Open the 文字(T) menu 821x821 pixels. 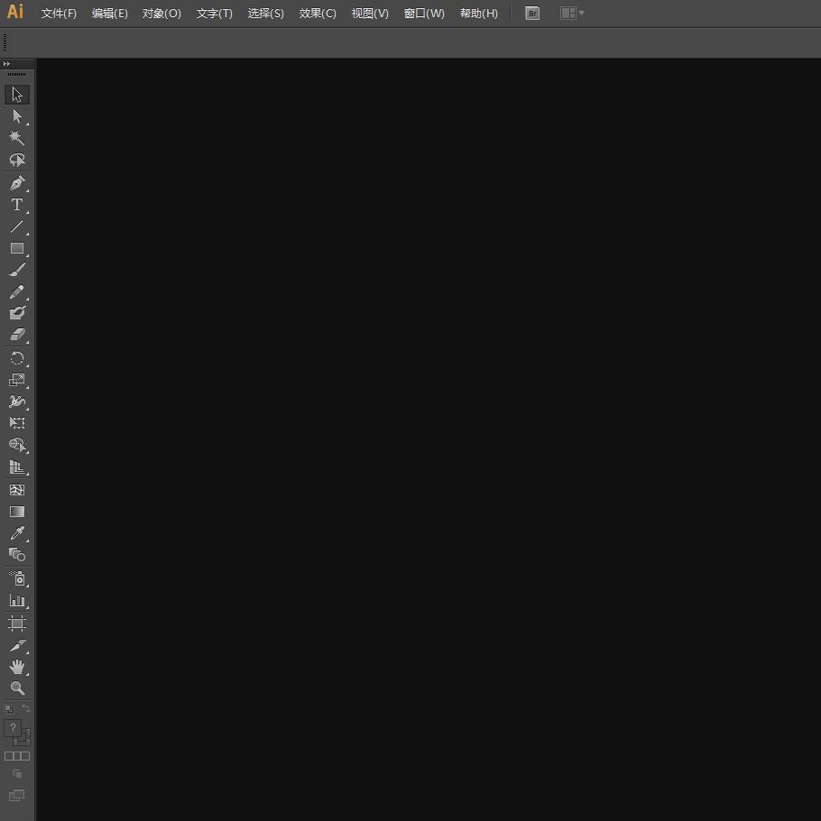(214, 14)
